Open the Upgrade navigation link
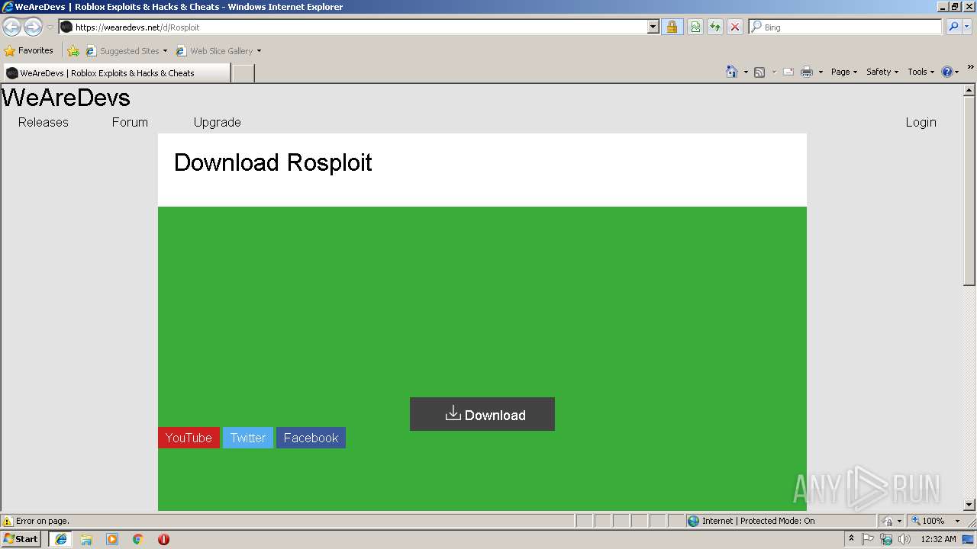The width and height of the screenshot is (977, 549). pos(217,122)
